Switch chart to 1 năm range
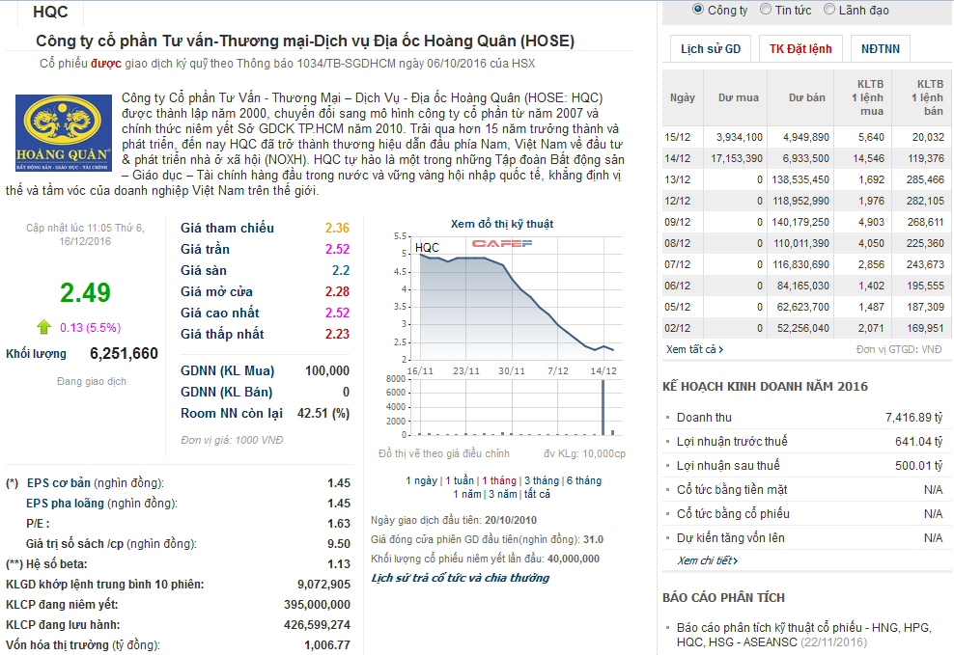Viewport: 954px width, 655px height. 466,494
